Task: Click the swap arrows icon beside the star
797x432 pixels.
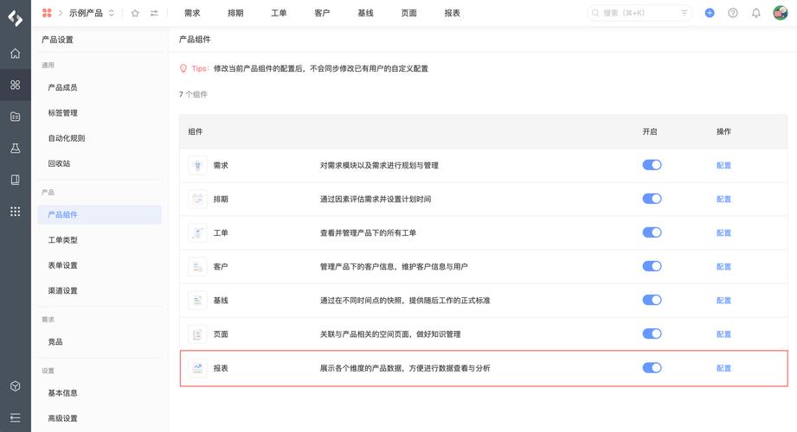Action: tap(154, 13)
